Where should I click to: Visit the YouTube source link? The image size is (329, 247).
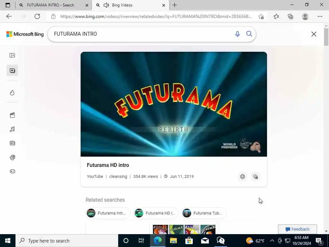95,177
